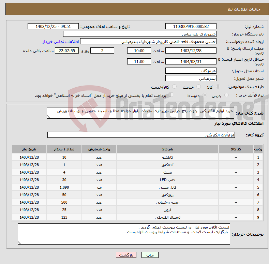The image size is (269, 264).
Task: Select the کالا radio button
Action: click(x=218, y=87)
